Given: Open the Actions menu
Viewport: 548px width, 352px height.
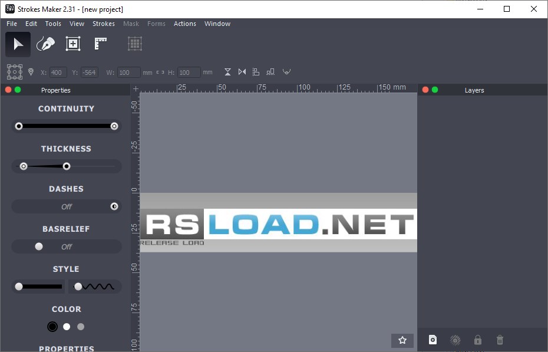Looking at the screenshot, I should (x=185, y=24).
